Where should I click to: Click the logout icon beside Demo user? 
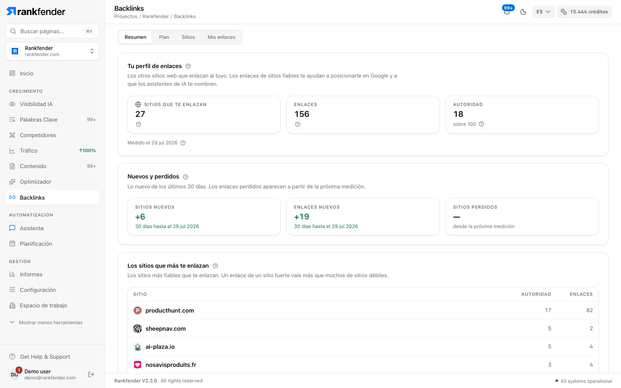[x=91, y=374]
